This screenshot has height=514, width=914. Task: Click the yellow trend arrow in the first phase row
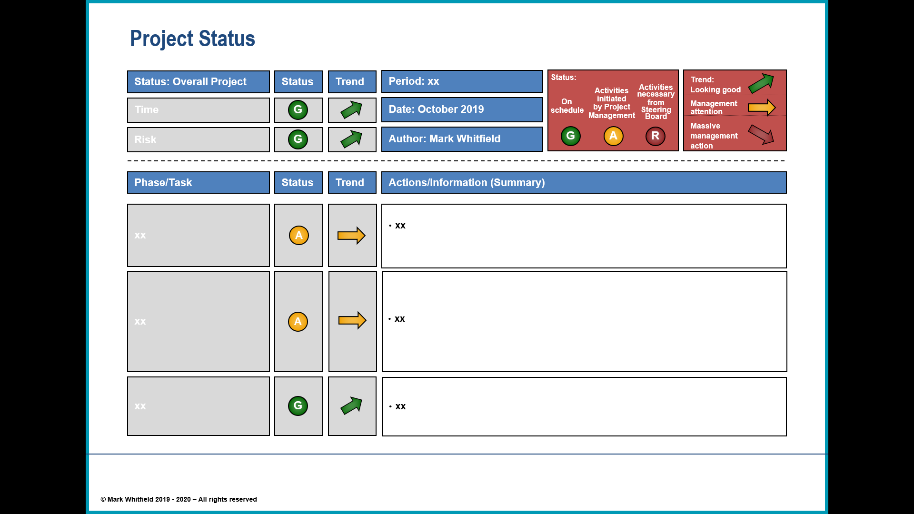tap(352, 235)
